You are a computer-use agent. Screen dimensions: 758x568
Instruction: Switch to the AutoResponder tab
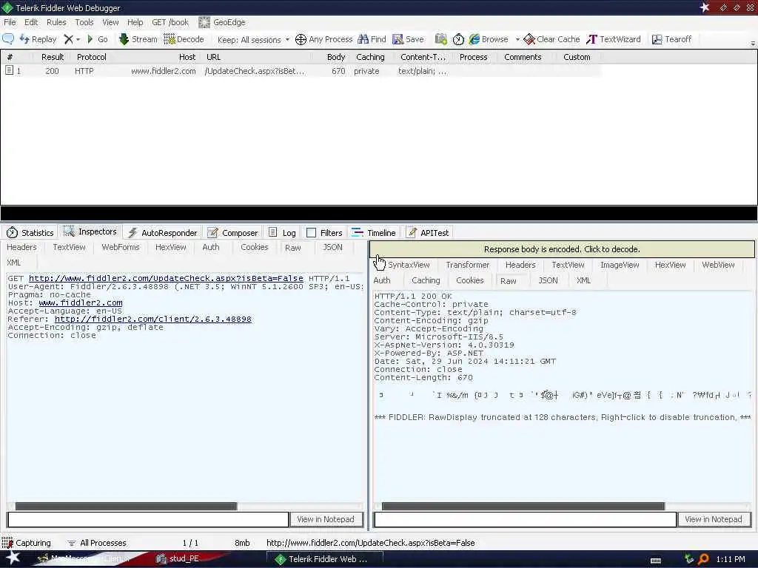[x=162, y=233]
